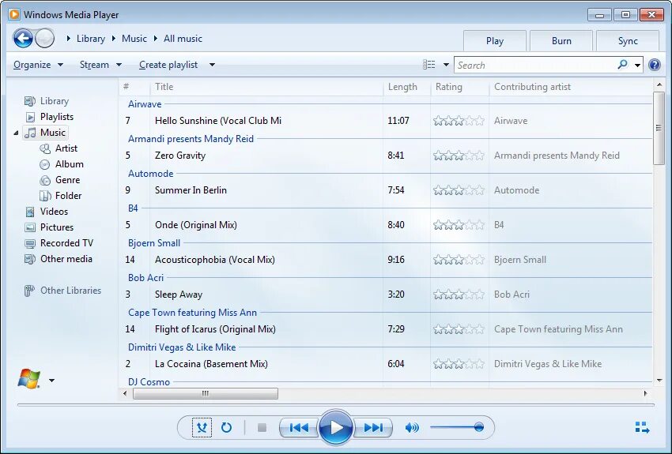Select Flight of Icarus track
Viewport: 672px width, 454px height.
pyautogui.click(x=215, y=329)
